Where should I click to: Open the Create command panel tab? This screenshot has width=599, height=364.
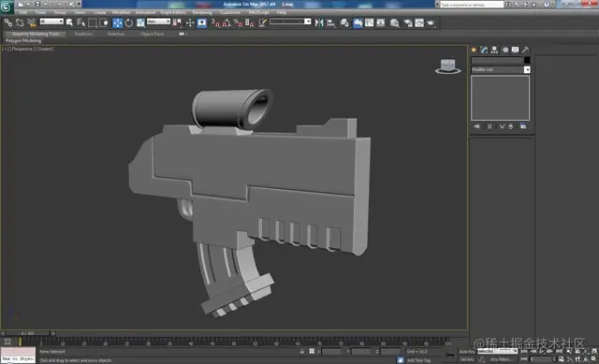[474, 50]
